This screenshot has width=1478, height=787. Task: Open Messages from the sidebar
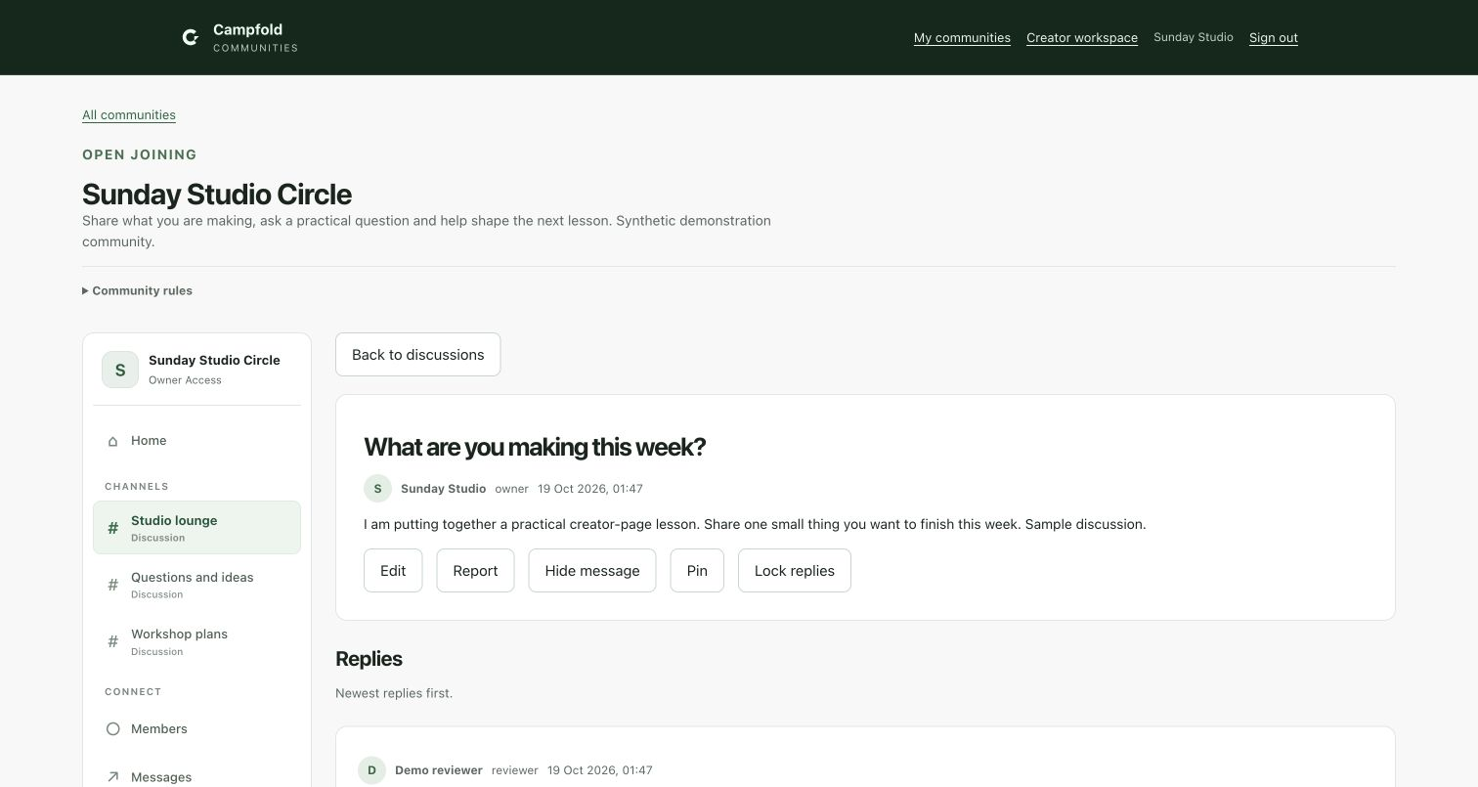(196, 777)
